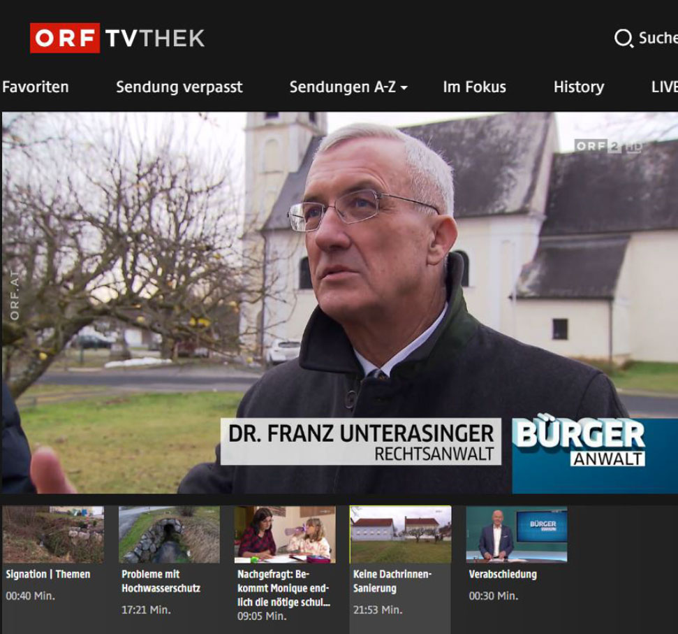The image size is (678, 634).
Task: Play the Verabschiedung studio thumbnail
Action: pos(516,534)
